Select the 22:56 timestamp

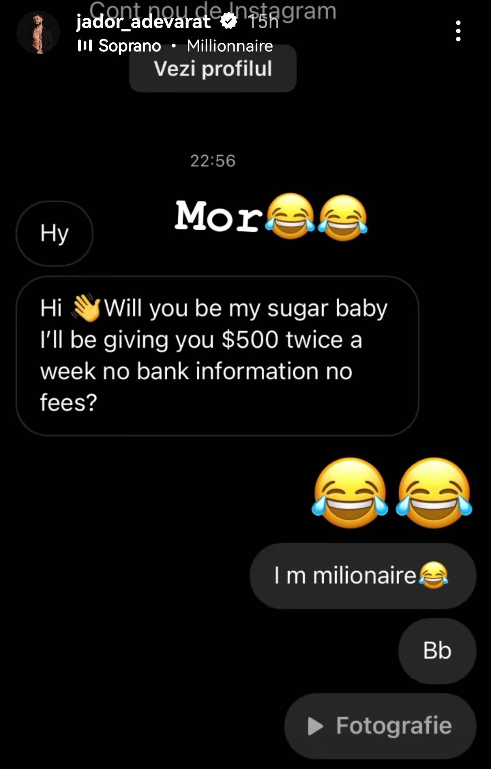pos(213,161)
